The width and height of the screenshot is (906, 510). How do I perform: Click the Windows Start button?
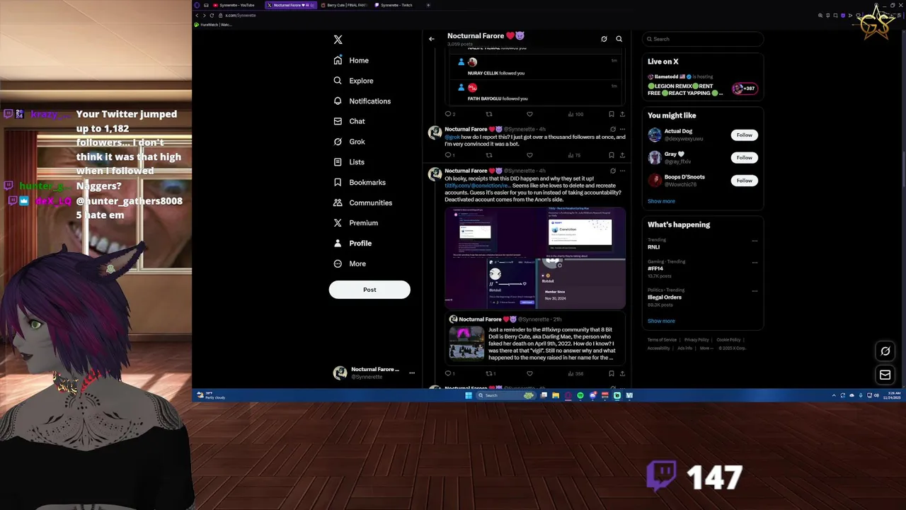click(x=469, y=395)
